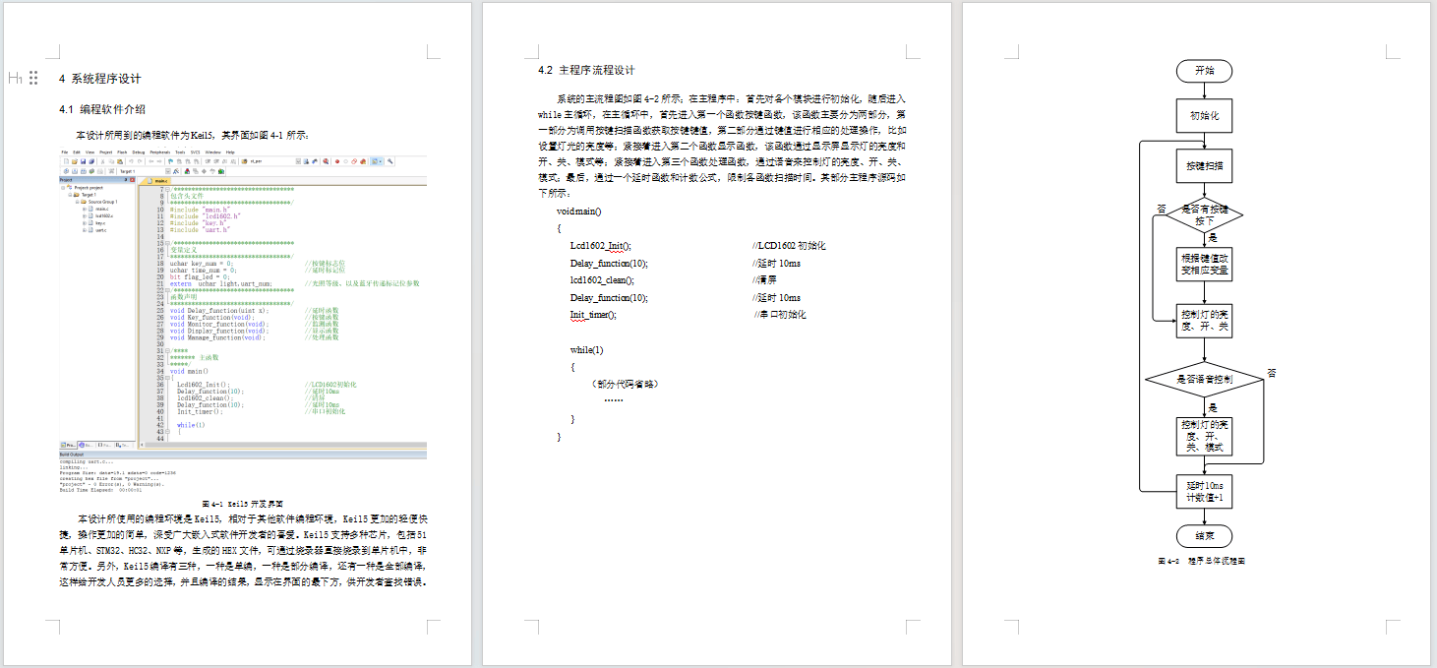Click the 开始 flowchart terminator shape
This screenshot has width=1437, height=668.
coord(1204,71)
